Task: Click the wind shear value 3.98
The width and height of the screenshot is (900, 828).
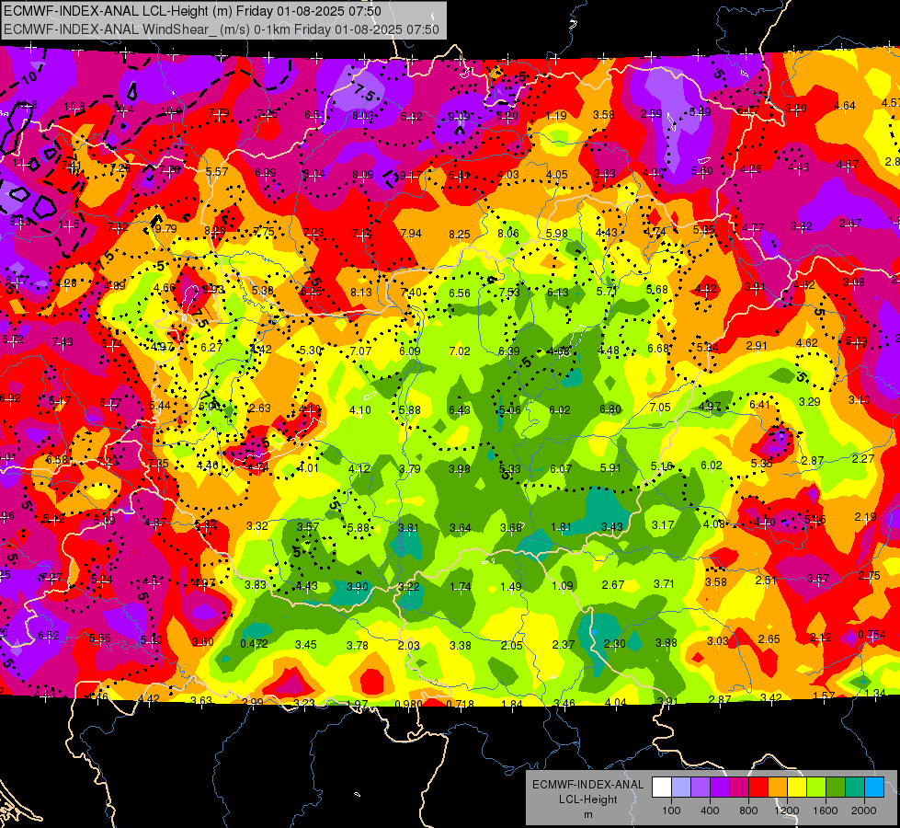Action: point(459,469)
